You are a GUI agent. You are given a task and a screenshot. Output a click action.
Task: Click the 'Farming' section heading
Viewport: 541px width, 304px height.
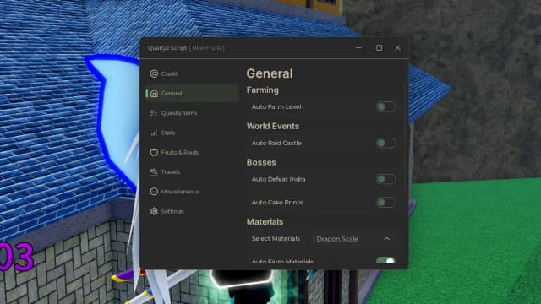pos(263,90)
